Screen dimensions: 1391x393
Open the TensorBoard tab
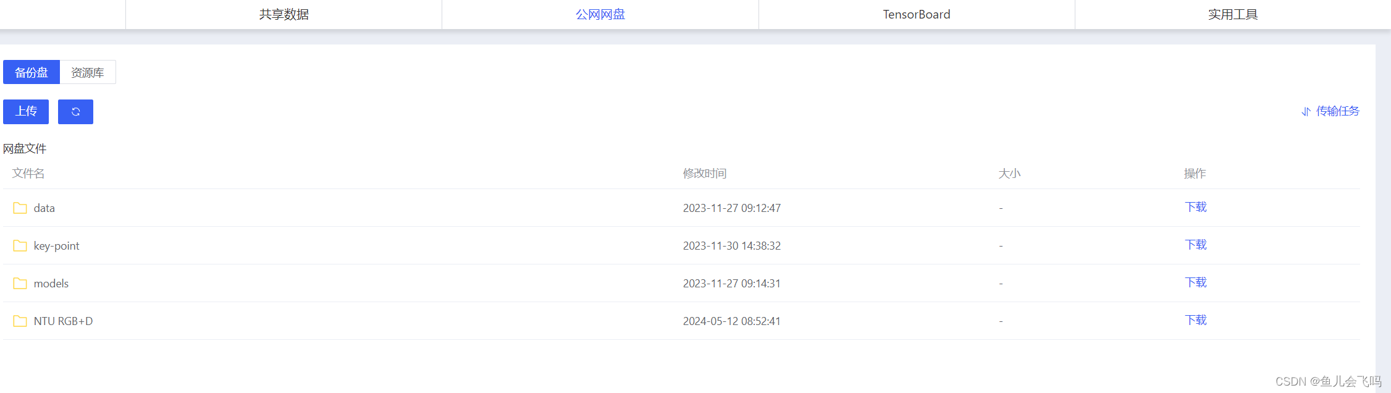[x=917, y=14]
